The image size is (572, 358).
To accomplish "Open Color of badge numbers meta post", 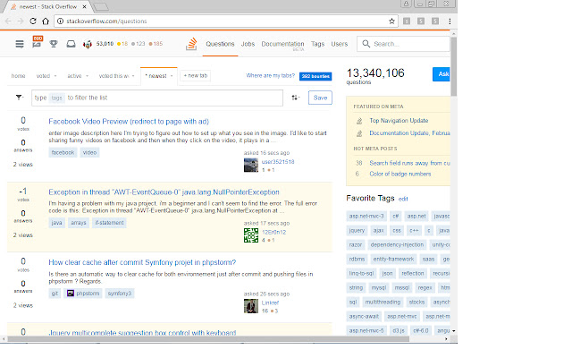I will point(400,174).
